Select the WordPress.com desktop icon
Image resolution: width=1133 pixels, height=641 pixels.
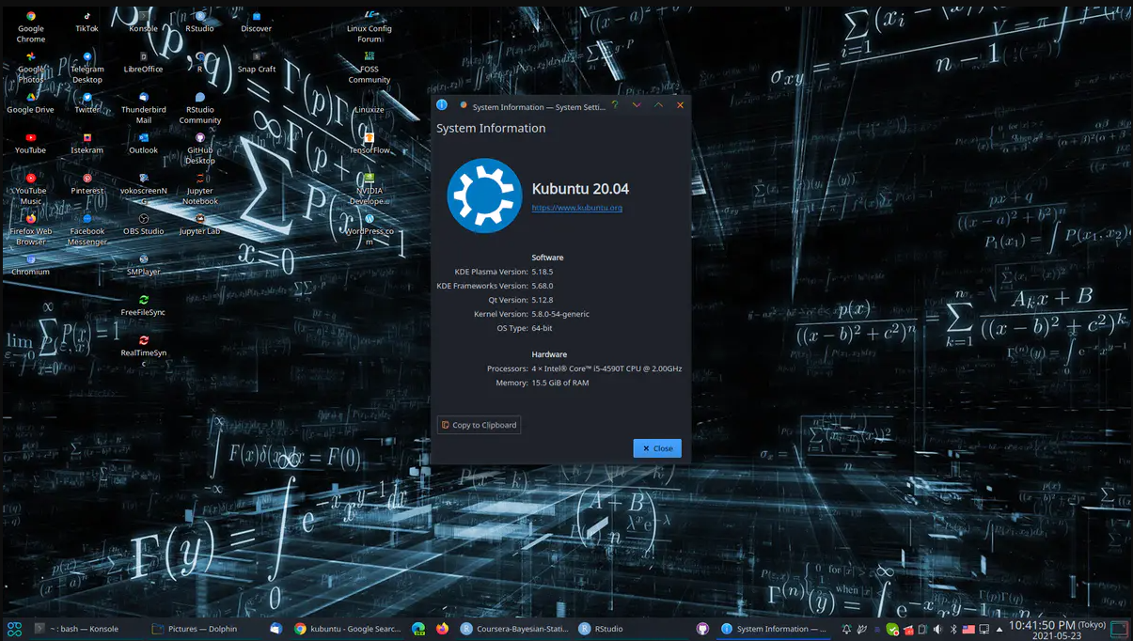[370, 229]
